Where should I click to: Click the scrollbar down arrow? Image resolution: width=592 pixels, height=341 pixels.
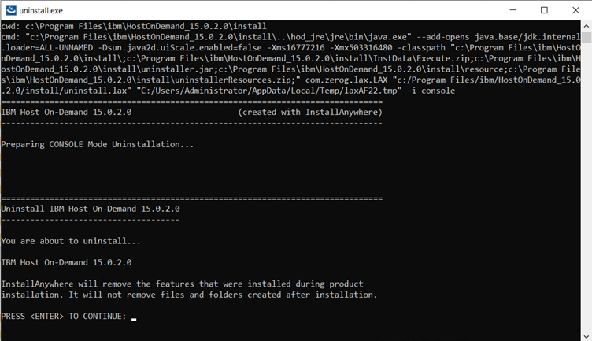[586, 335]
